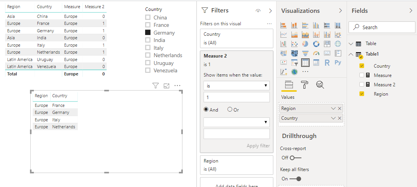Collapse the Filters pane chevron
Screen dimensions: 417x187
coord(270,11)
